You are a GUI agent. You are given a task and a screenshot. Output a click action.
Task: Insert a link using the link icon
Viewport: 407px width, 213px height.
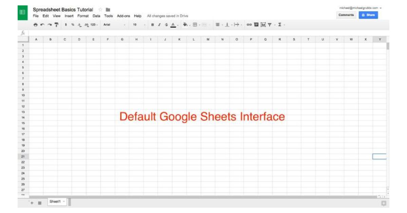click(x=249, y=25)
